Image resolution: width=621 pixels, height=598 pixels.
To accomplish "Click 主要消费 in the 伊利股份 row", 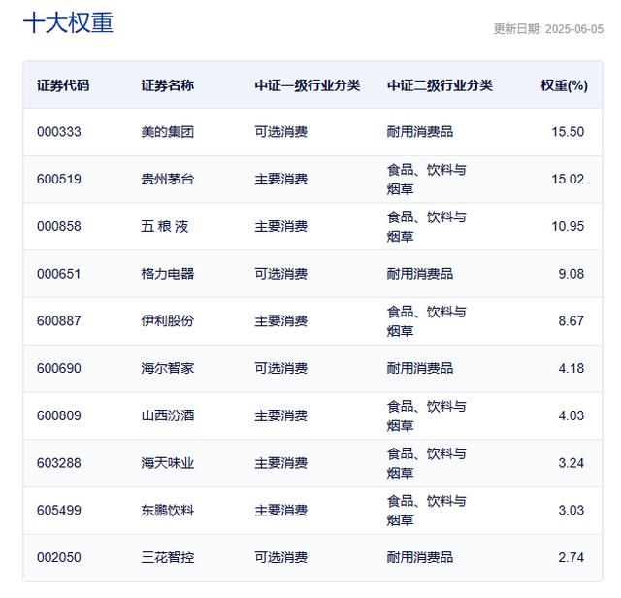I will tap(281, 321).
